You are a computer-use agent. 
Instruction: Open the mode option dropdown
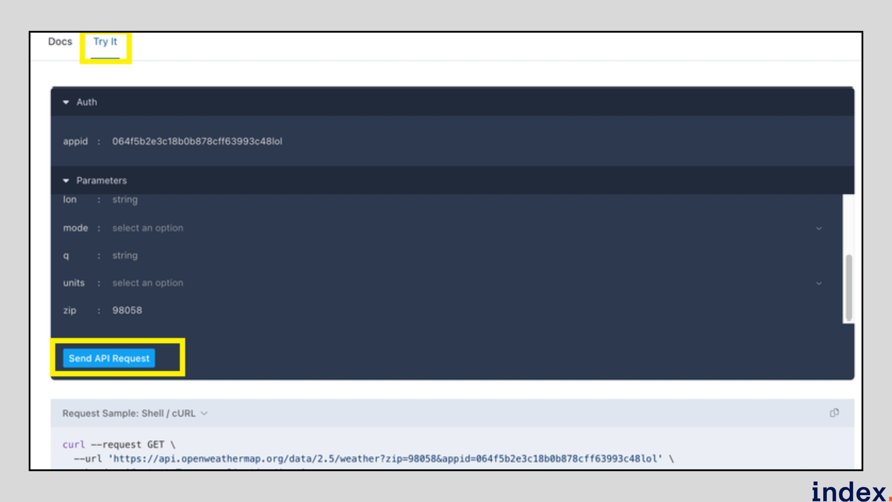[x=148, y=228]
